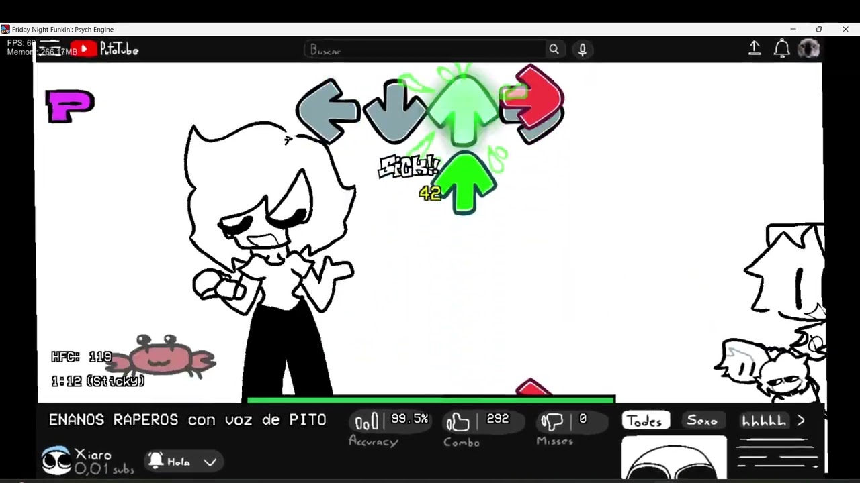Click the video title ENANOS RAPEROS
Viewport: 860px width, 483px height.
click(187, 420)
